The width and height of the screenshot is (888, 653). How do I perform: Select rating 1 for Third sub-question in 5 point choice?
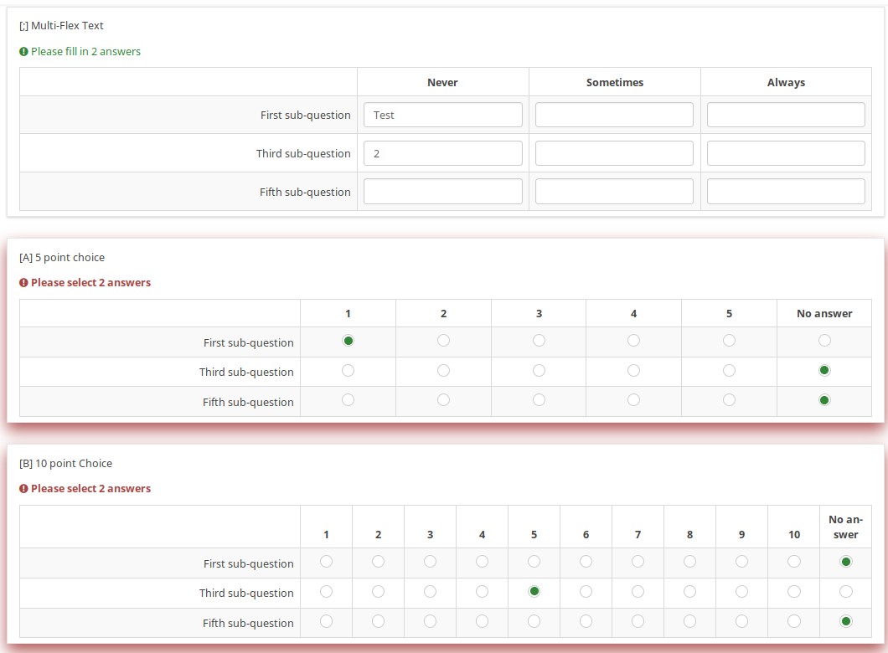[348, 370]
